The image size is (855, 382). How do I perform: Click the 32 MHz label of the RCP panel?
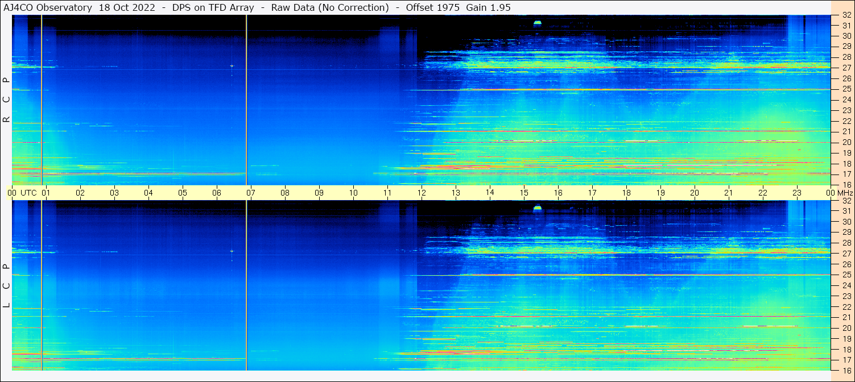coord(846,15)
